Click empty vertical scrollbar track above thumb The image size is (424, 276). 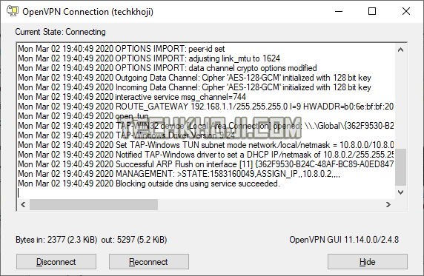click(x=400, y=101)
